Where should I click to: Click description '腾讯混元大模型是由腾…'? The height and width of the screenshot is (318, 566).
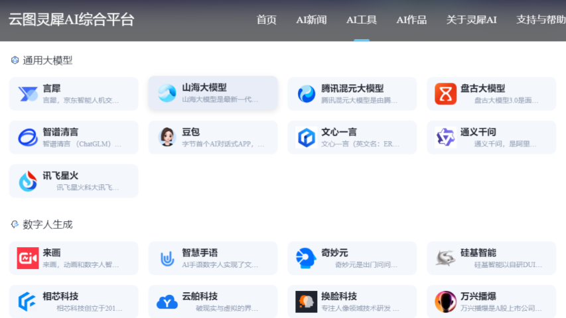click(x=359, y=100)
